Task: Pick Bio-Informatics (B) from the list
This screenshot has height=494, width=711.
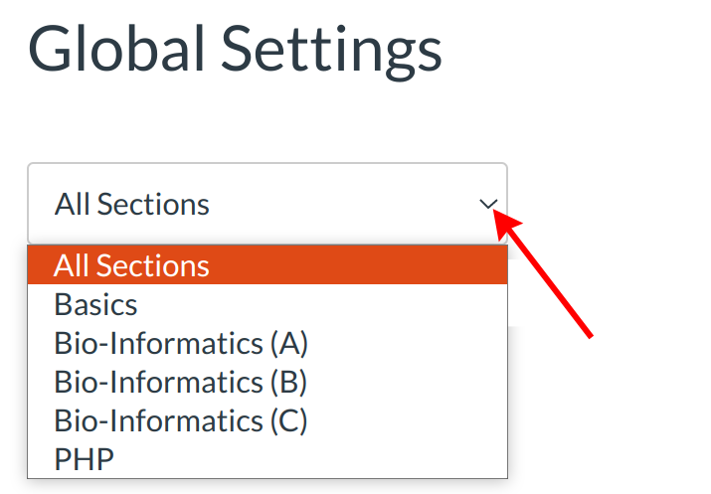Action: [181, 382]
